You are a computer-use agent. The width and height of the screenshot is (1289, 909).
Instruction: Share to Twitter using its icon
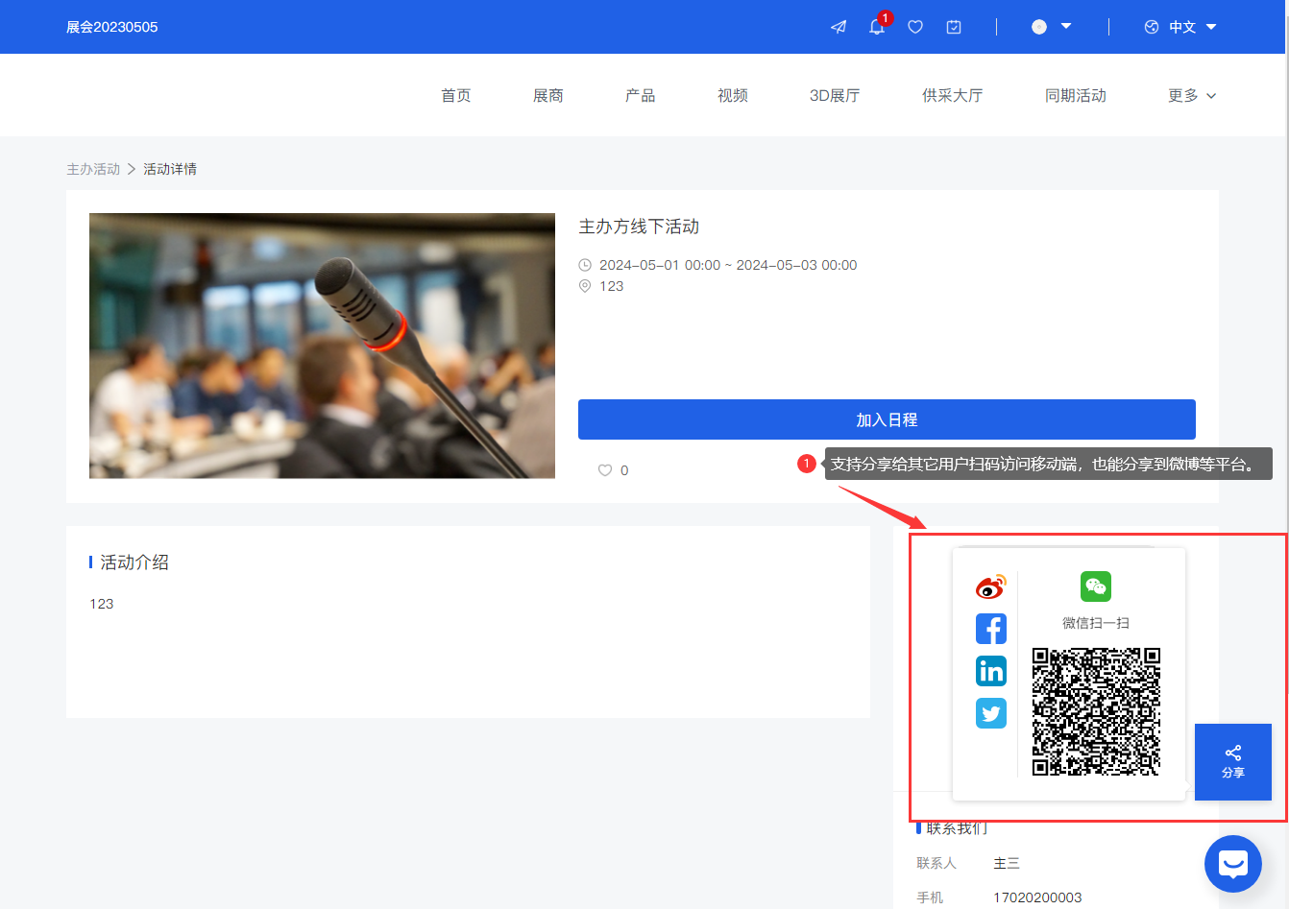click(x=990, y=713)
